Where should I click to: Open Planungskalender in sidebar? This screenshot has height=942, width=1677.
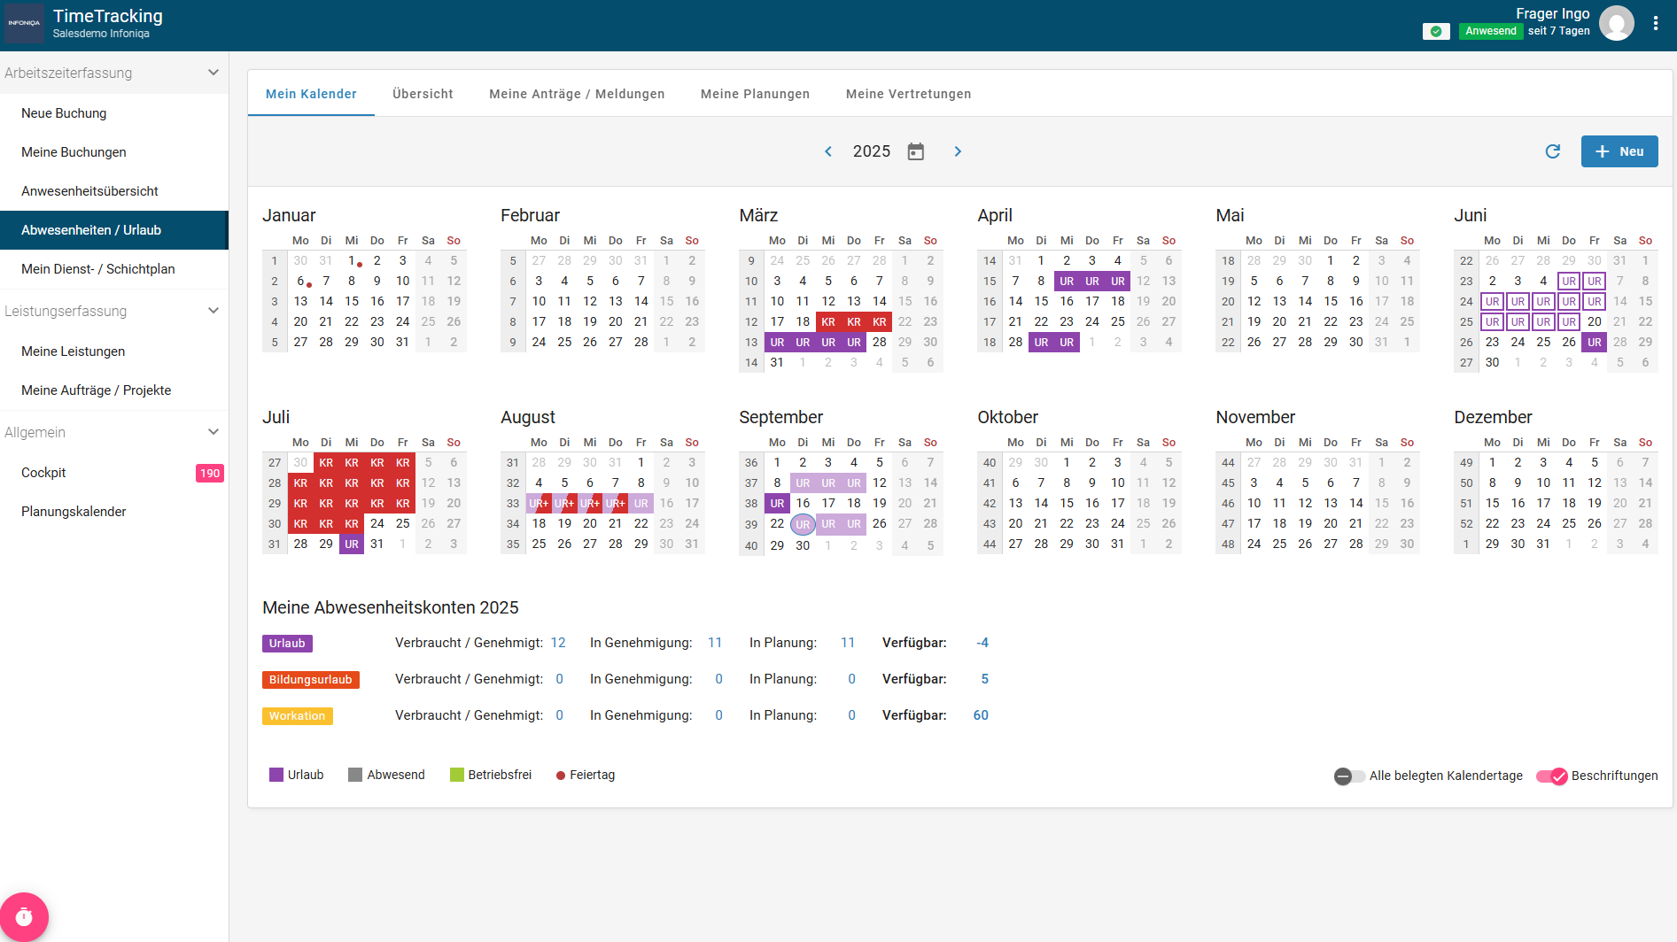[114, 512]
